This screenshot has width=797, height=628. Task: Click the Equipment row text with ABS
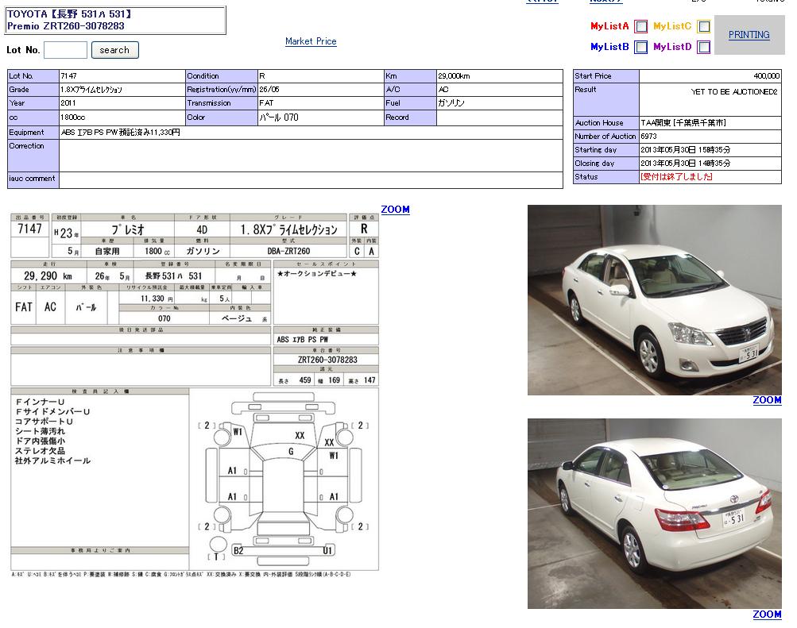(121, 133)
